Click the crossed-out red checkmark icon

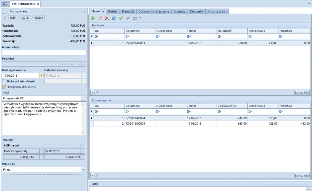128,18
